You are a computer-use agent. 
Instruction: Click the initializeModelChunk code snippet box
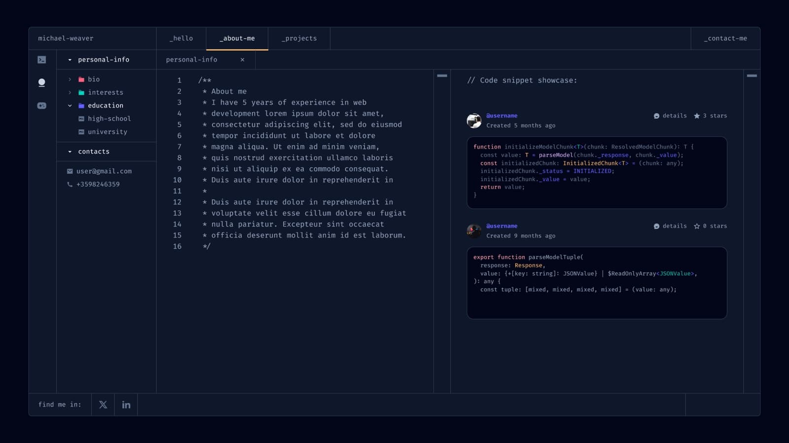597,173
